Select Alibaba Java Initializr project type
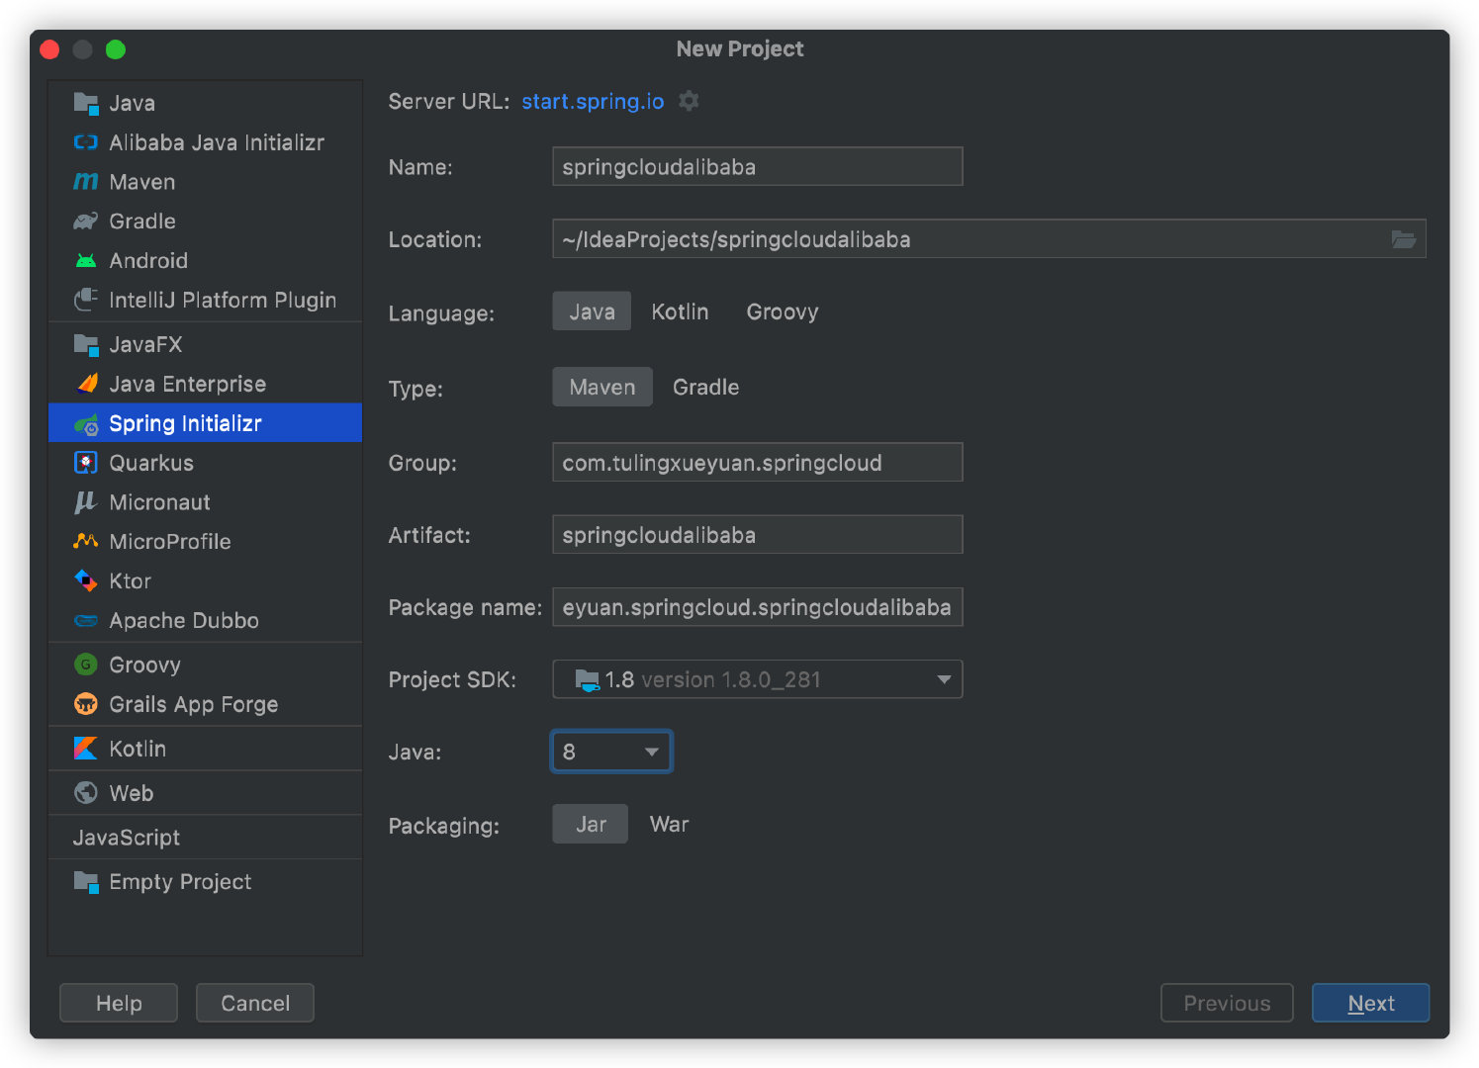 [x=216, y=142]
